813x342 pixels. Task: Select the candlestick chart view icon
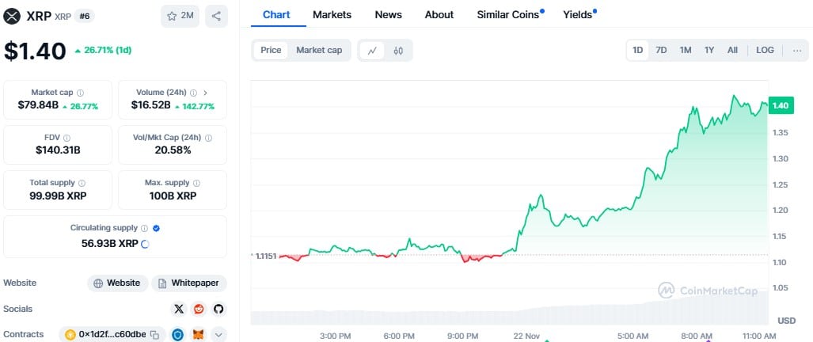point(398,50)
